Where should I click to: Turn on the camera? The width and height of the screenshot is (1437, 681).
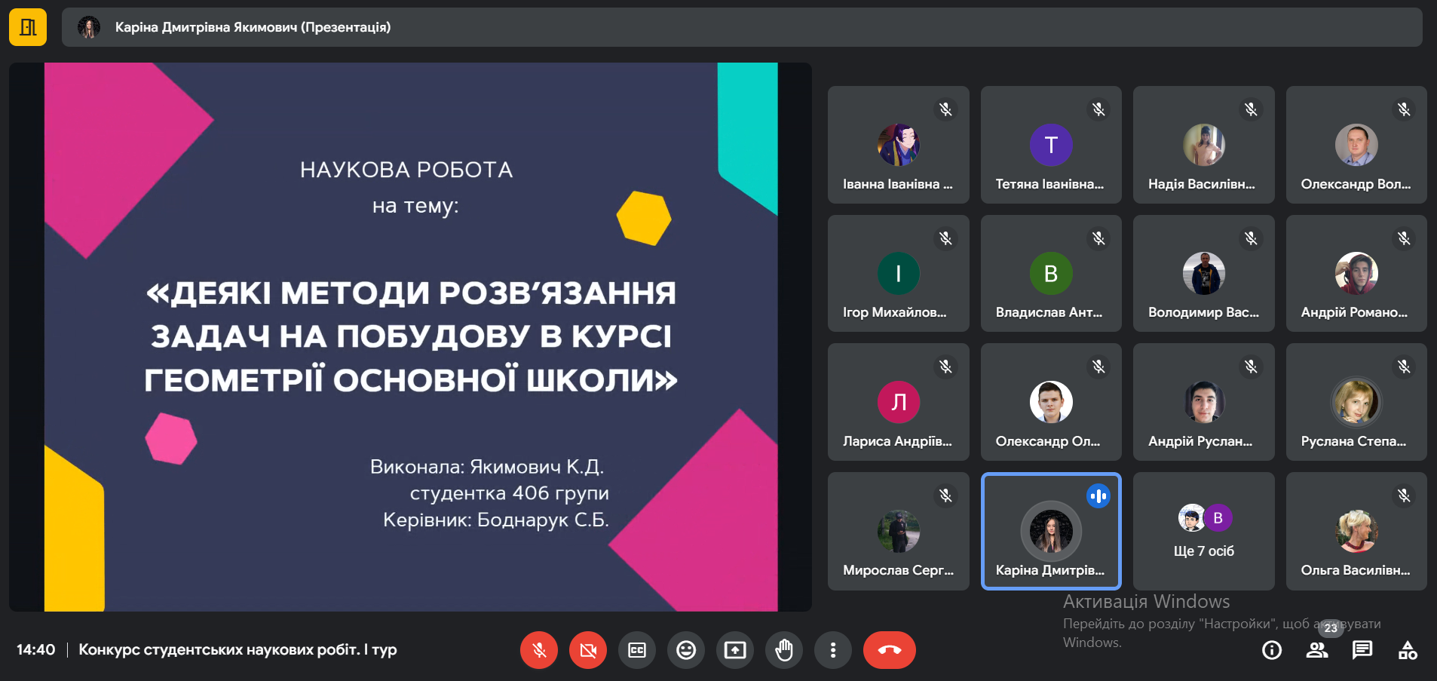coord(588,650)
